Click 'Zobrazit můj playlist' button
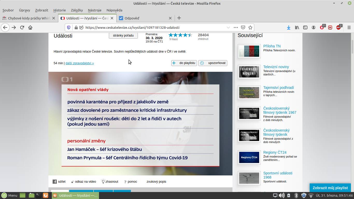The width and height of the screenshot is (354, 199). (x=330, y=188)
